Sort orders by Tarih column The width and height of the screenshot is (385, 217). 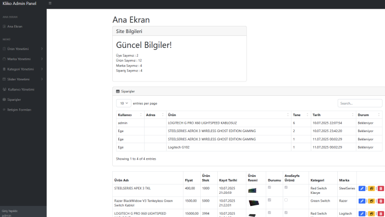click(333, 115)
